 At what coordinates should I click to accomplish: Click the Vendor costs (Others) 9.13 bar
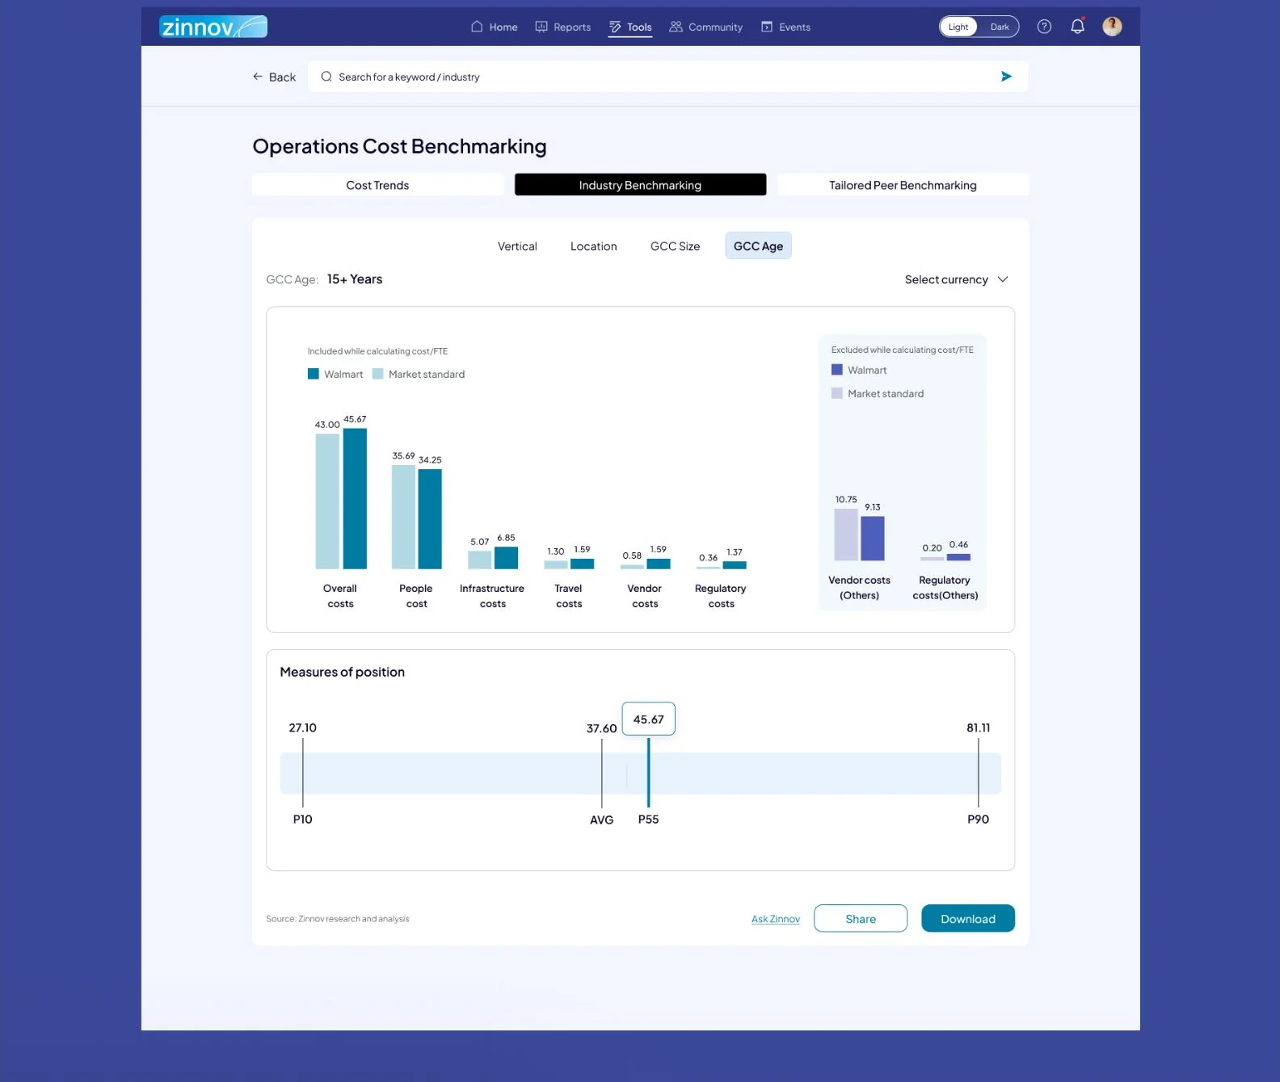[873, 539]
